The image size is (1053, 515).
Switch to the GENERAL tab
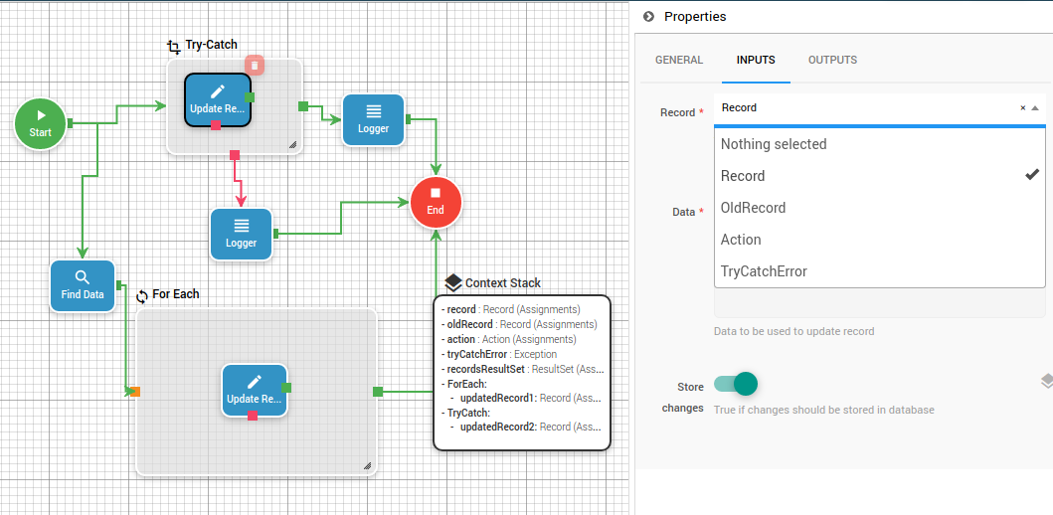[x=679, y=60]
